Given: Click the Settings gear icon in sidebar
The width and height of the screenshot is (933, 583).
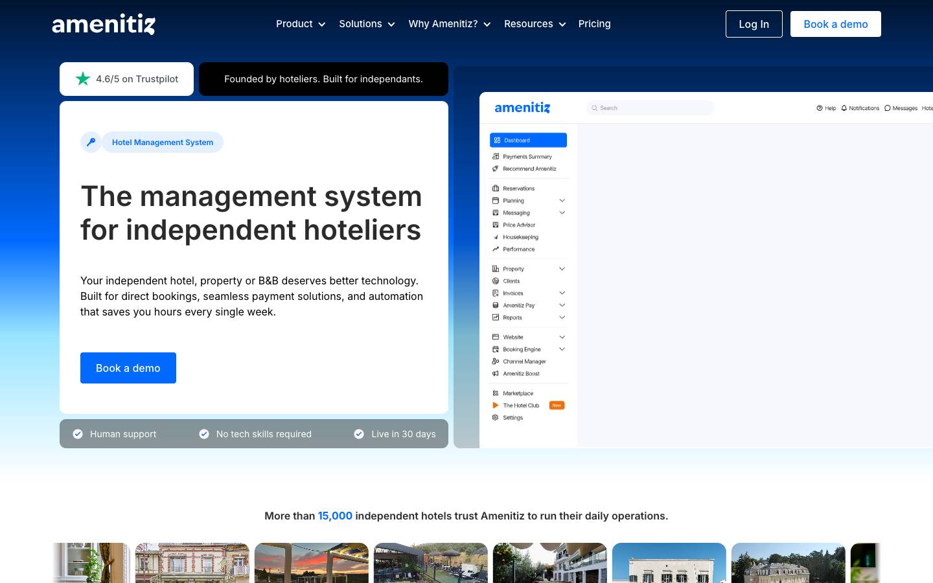Looking at the screenshot, I should coord(496,418).
